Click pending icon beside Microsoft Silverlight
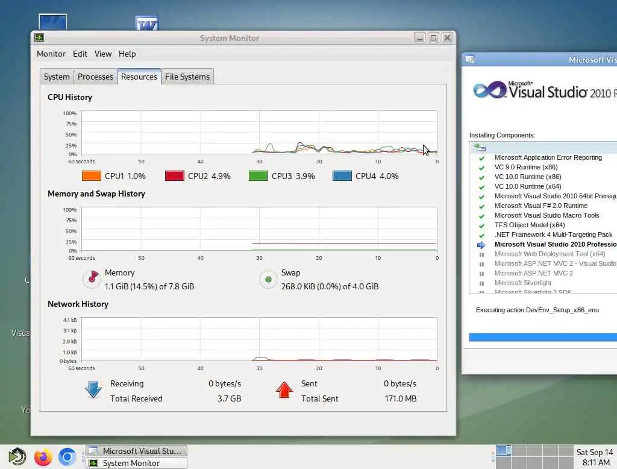Viewport: 617px width, 469px height. click(x=481, y=283)
